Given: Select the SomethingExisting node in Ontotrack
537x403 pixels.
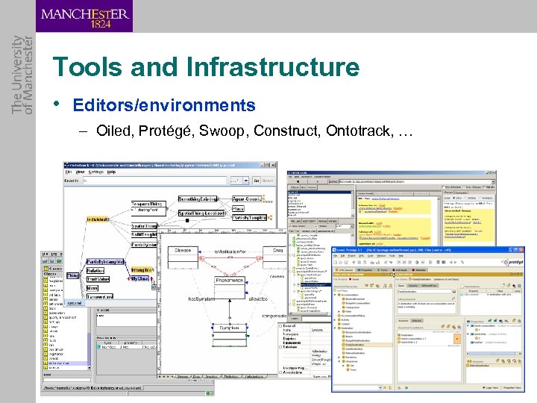Looking at the screenshot, I should (198, 199).
